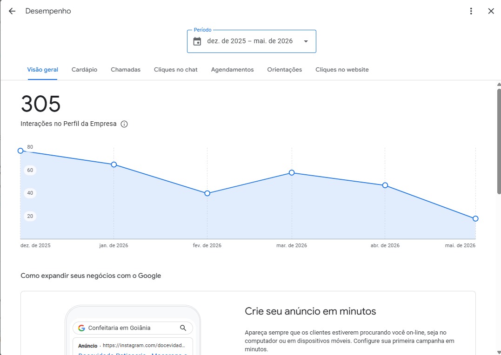The image size is (501, 355).
Task: Click the mar. de 2026 axis label
Action: (292, 246)
